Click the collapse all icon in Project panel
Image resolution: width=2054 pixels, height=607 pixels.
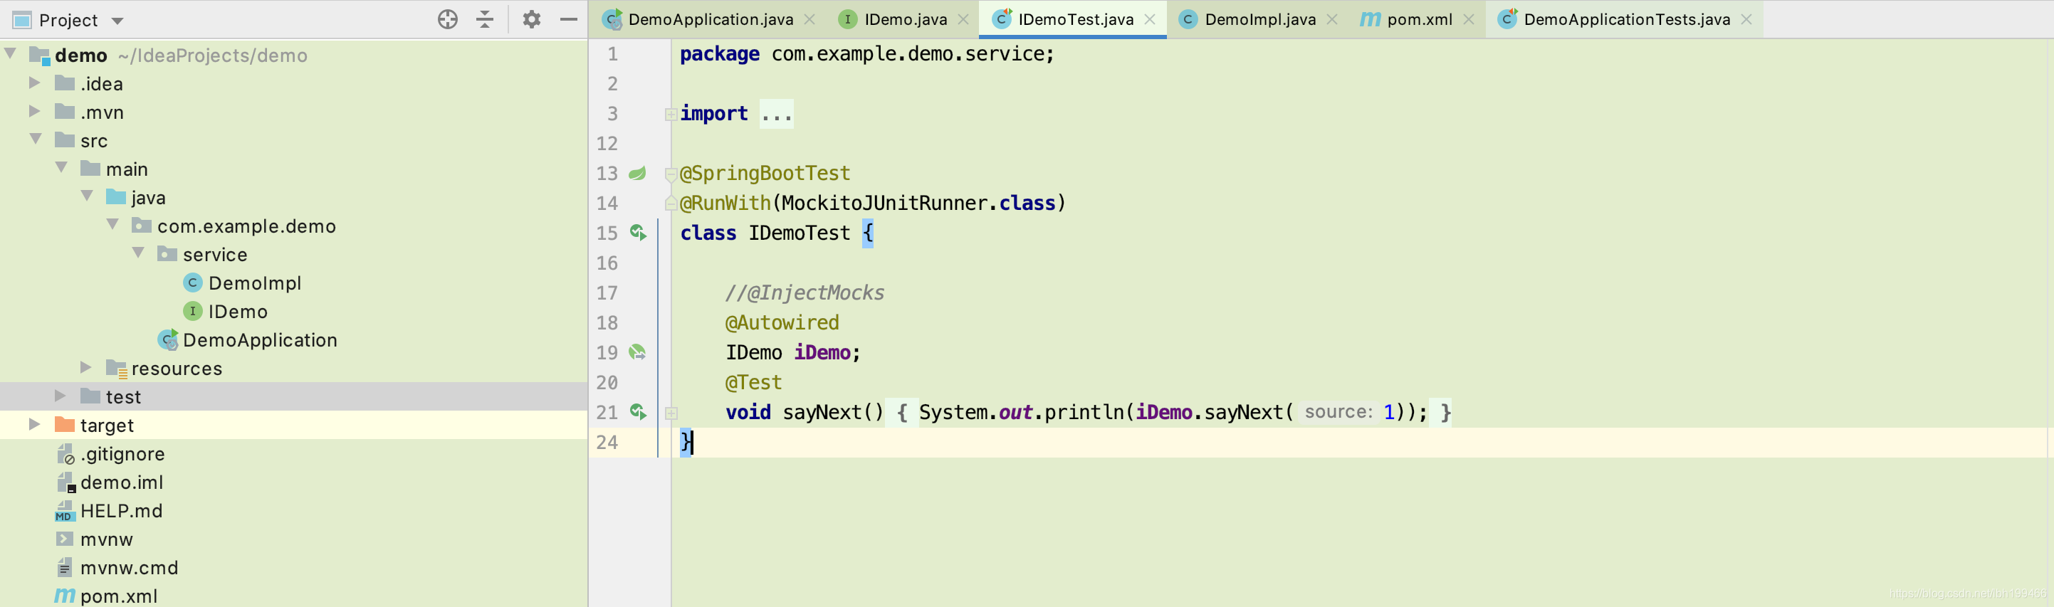click(485, 19)
